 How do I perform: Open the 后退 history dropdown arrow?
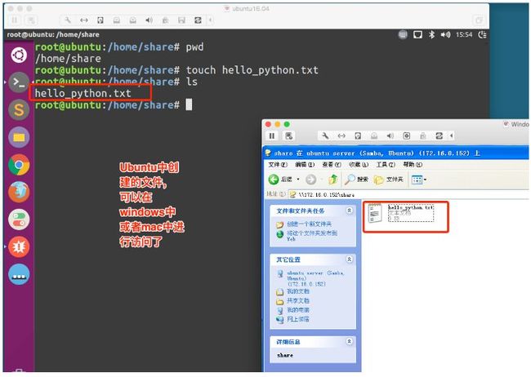[298, 180]
